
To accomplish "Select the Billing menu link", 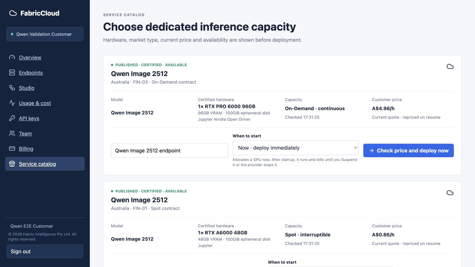I will 26,149.
